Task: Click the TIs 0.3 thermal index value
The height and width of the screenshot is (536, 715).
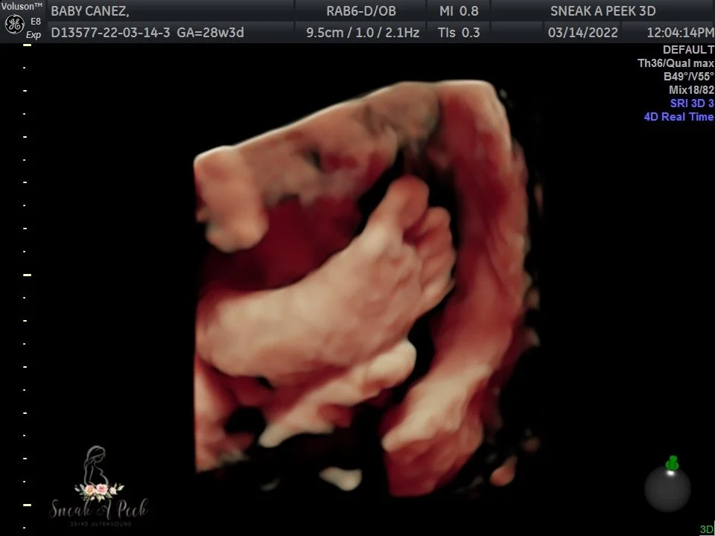Action: [x=459, y=32]
